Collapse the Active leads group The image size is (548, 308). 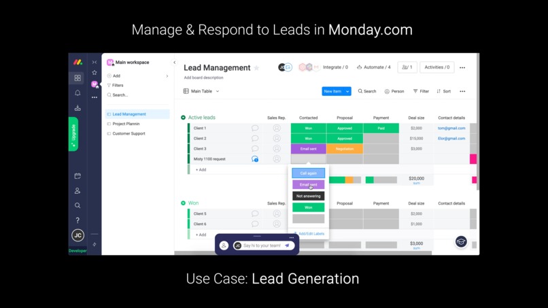click(x=183, y=118)
